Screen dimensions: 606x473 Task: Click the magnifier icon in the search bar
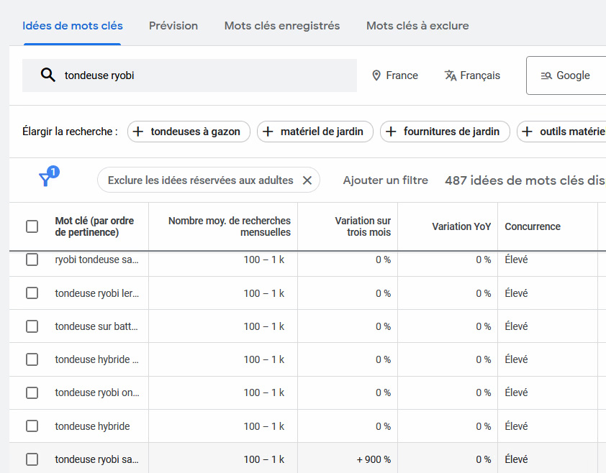point(47,75)
